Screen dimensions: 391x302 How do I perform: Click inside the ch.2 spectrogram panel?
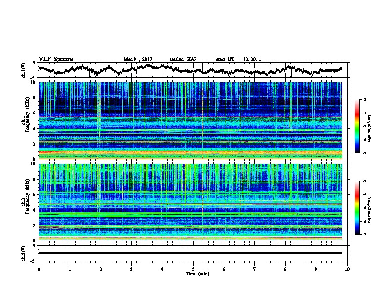(190, 202)
